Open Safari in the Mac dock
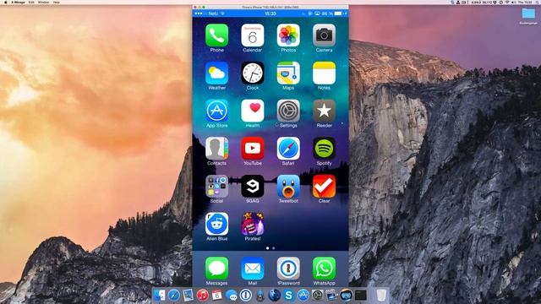Viewport: 541px width, 304px height. tap(174, 296)
